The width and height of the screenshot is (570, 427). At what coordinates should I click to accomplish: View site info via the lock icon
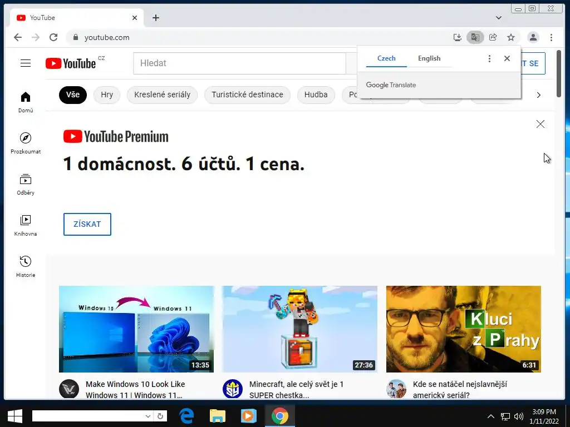click(76, 37)
